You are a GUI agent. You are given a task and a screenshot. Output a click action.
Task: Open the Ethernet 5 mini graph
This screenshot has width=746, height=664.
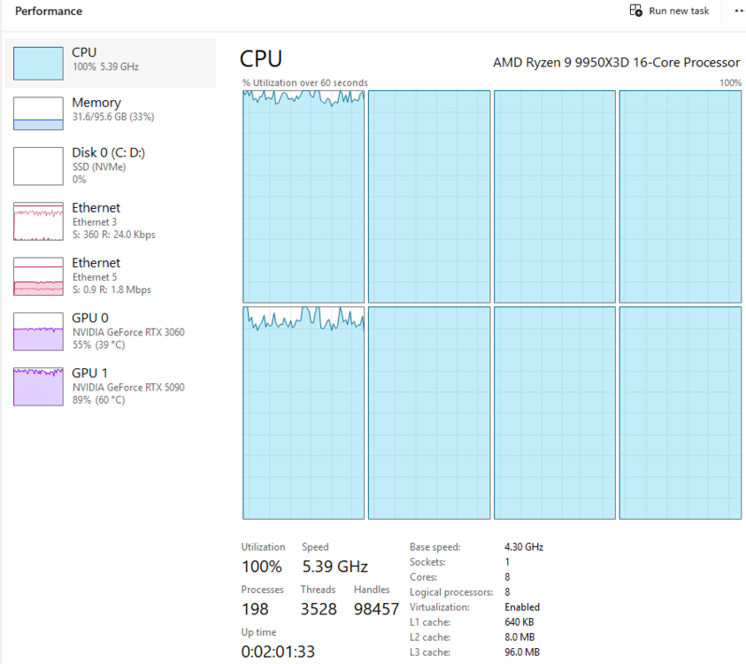38,276
